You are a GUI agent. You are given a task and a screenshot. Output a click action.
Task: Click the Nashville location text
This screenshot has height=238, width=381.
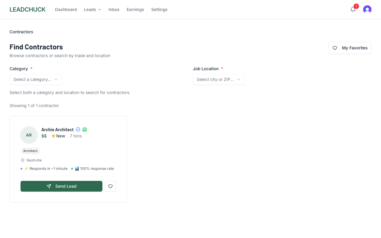pos(34,160)
